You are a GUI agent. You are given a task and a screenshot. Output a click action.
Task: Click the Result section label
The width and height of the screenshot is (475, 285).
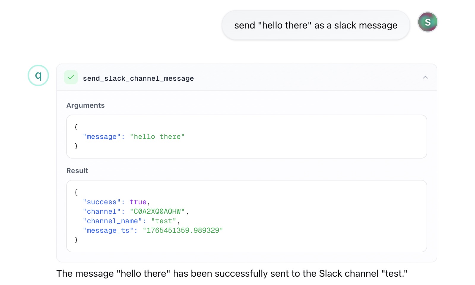[x=77, y=171]
